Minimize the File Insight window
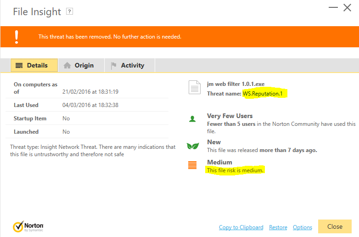Viewport: 359px width, 237px height. click(x=333, y=7)
